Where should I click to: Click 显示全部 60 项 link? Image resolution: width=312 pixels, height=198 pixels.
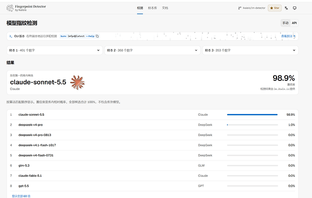click(x=21, y=196)
